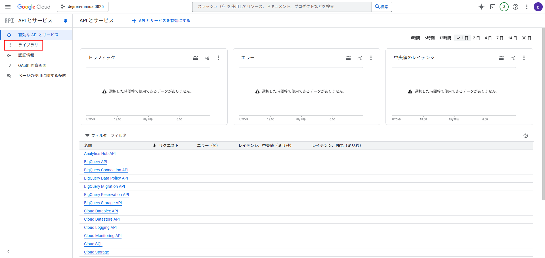545x258 pixels.
Task: Open ライブラリ in the sidebar
Action: click(28, 45)
